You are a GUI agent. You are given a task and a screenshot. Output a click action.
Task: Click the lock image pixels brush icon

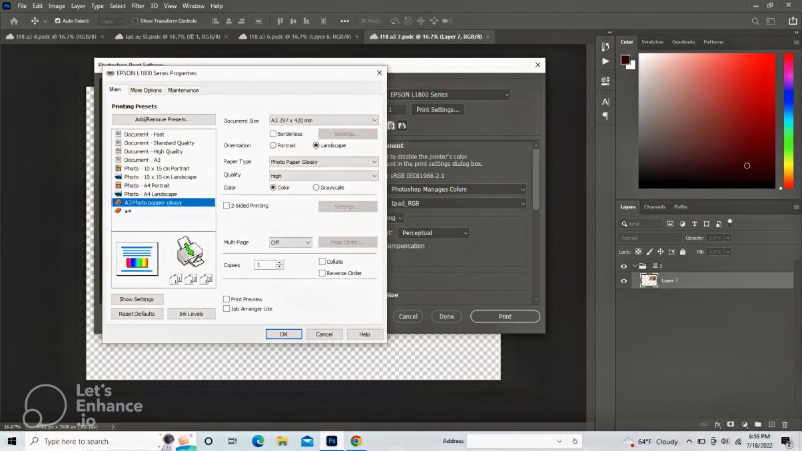649,252
